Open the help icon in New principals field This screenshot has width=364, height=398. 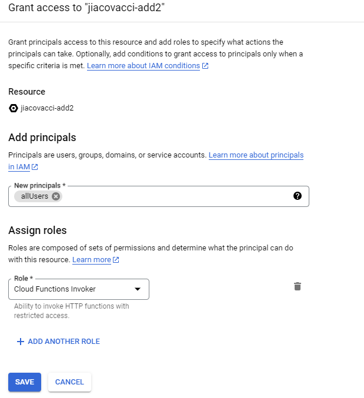(298, 196)
